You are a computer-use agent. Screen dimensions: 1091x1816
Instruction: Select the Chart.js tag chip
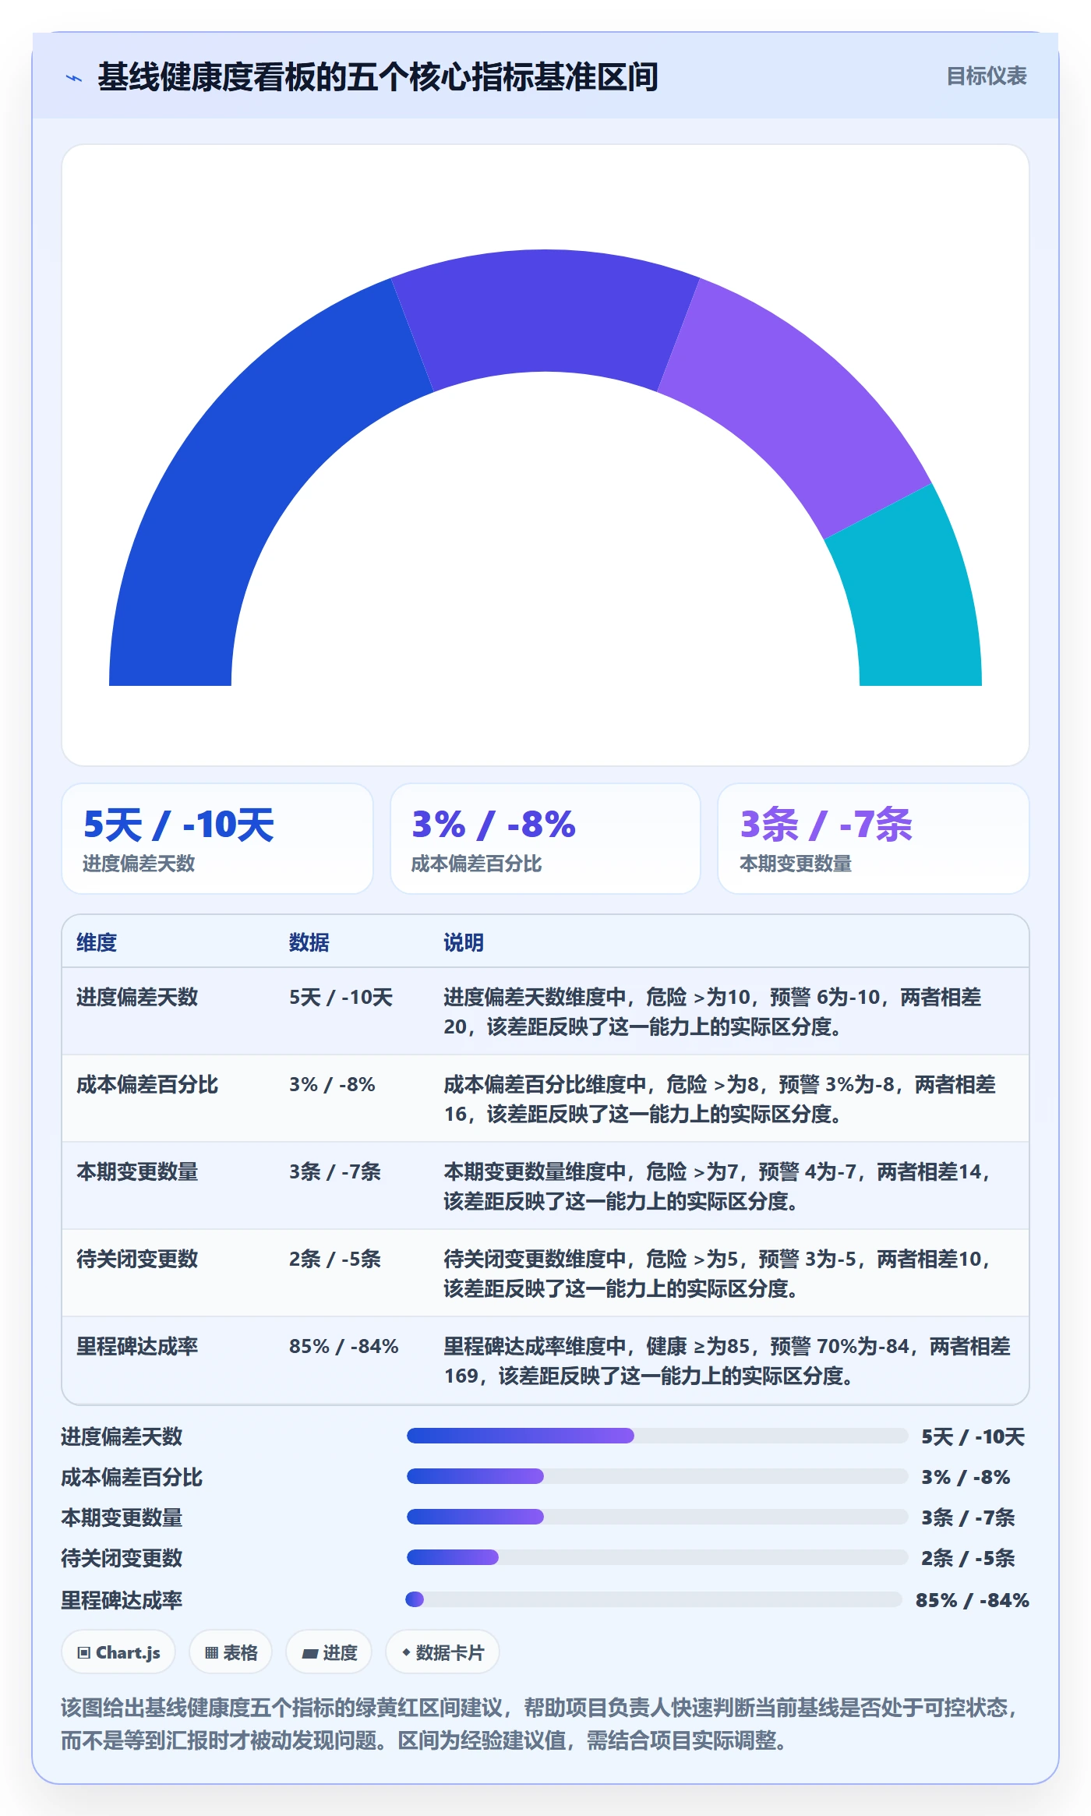(118, 1652)
